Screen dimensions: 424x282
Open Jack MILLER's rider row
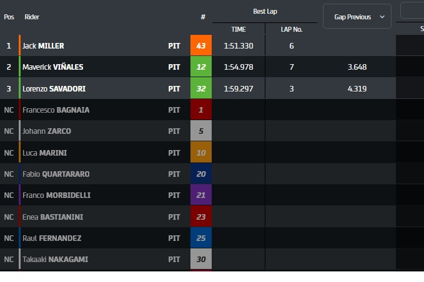pyautogui.click(x=198, y=45)
